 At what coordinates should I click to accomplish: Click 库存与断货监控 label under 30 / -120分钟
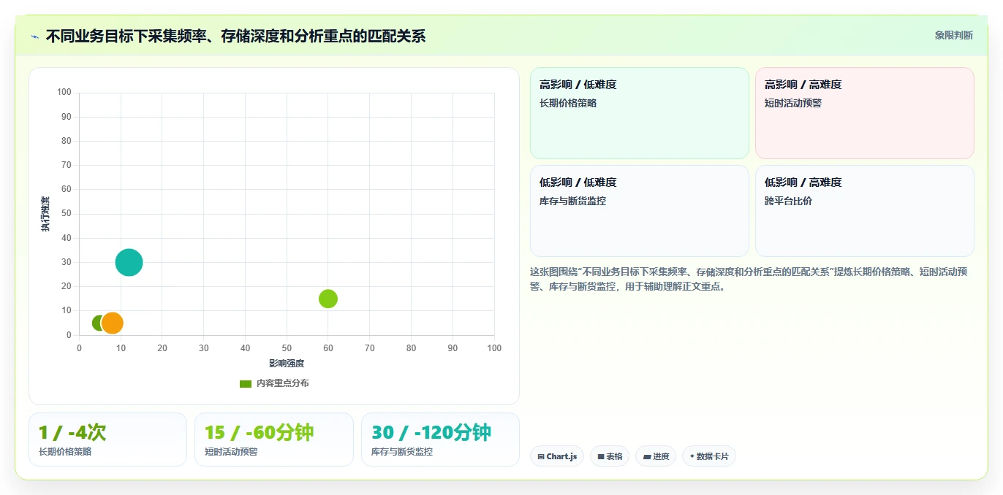[x=402, y=452]
